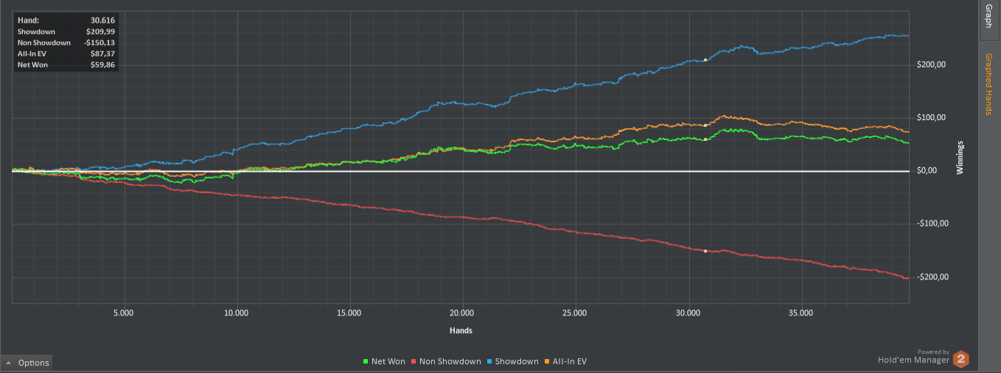This screenshot has height=373, width=1001.
Task: Click the marker dot on the All-In EV line
Action: click(x=705, y=125)
